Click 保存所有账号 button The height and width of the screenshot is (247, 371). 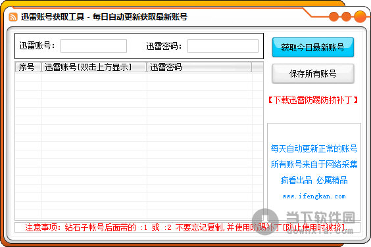point(313,74)
